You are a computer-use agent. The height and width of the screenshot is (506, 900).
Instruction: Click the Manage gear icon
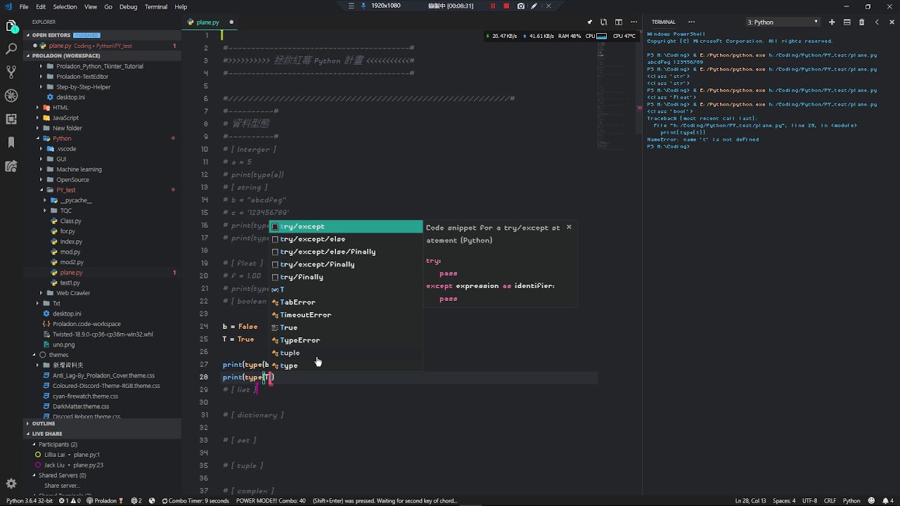point(11,484)
